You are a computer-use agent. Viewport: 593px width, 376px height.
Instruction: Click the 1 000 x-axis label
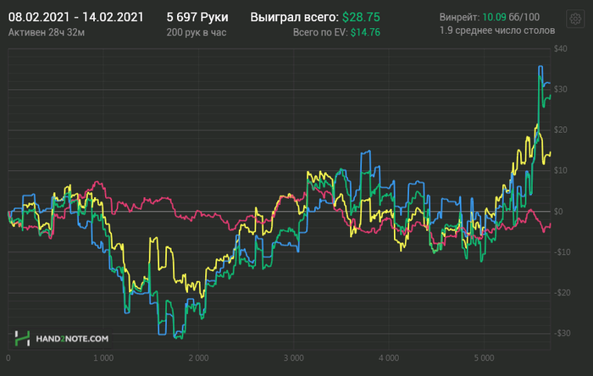pos(103,358)
